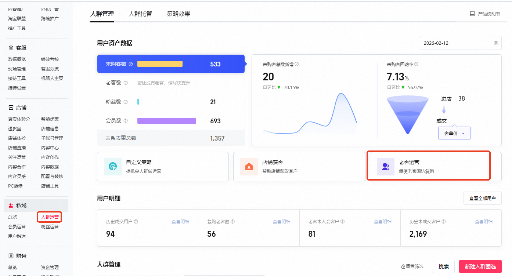Click help icon beside 老客未入会客户

pyautogui.click(x=343, y=222)
